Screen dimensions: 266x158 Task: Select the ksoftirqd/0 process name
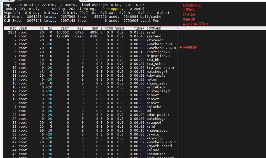pos(158,52)
